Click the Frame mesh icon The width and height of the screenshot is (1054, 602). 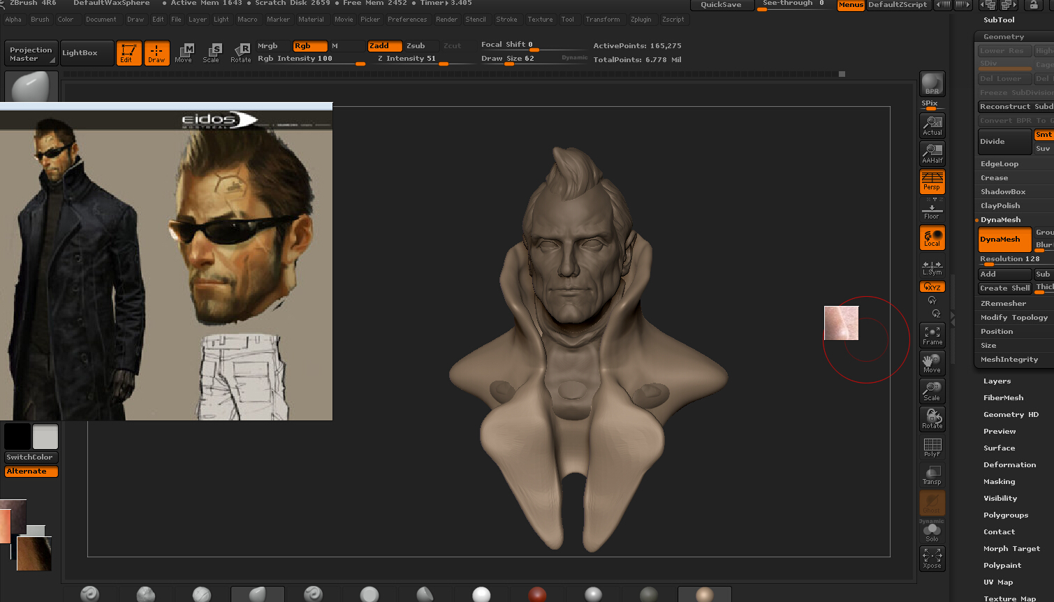click(x=932, y=335)
